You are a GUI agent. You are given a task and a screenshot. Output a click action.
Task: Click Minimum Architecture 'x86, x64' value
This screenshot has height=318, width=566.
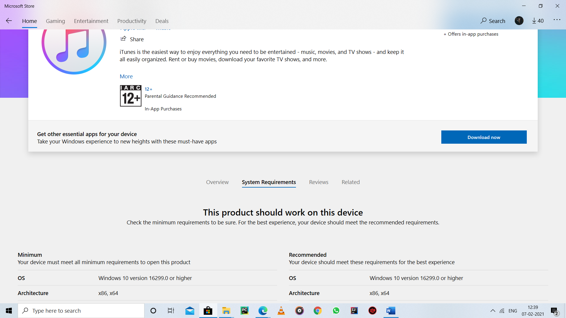108,293
